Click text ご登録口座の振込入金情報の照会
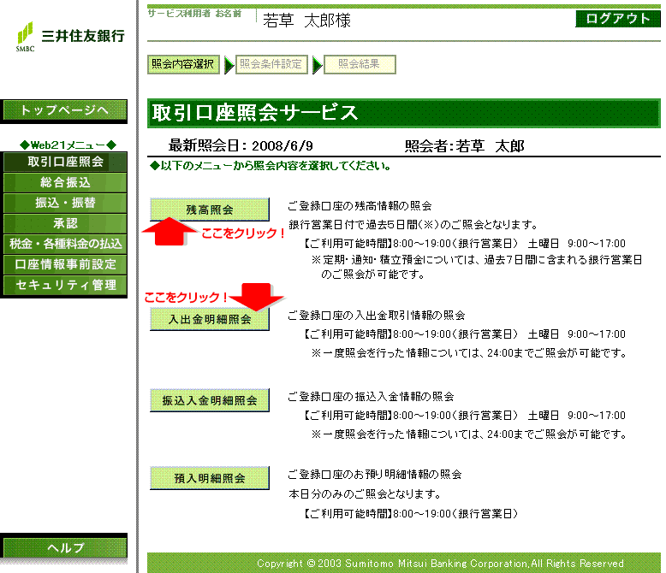The image size is (666, 573). [x=371, y=397]
